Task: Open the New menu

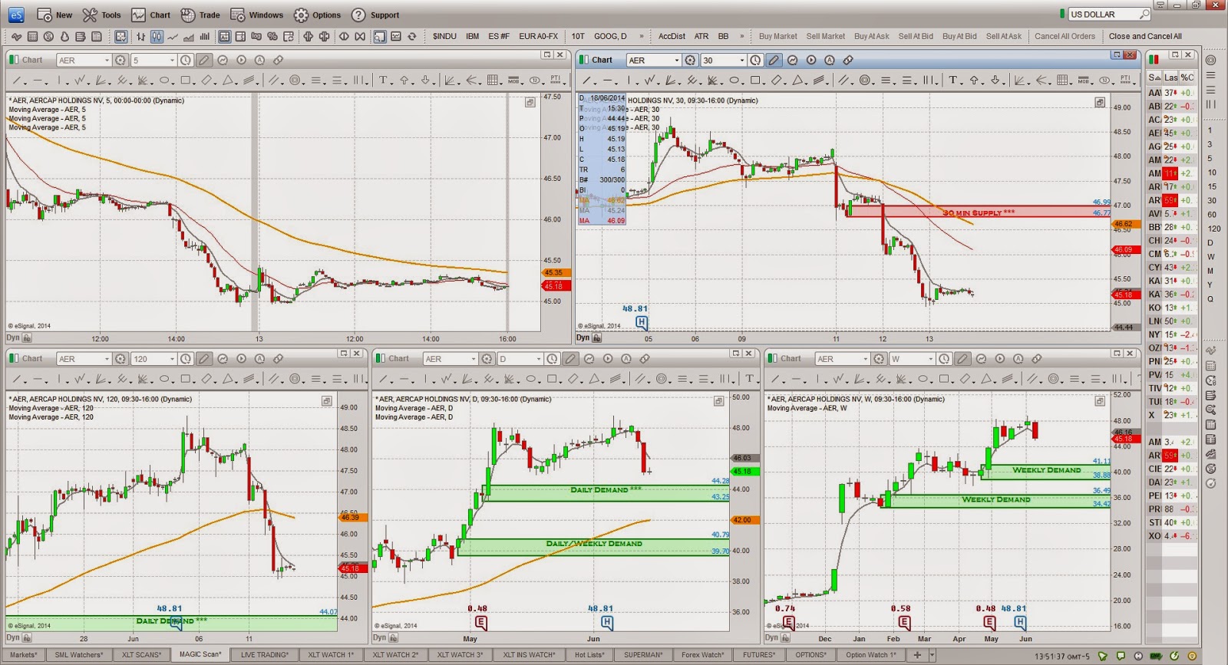Action: click(x=54, y=15)
